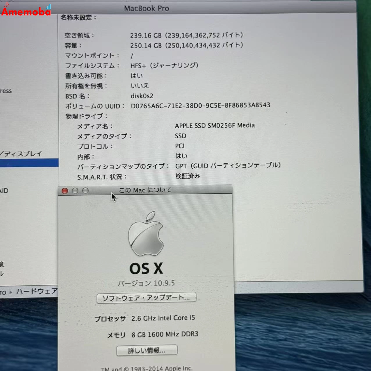Viewport: 371px width, 371px height.
Task: Click the ファイルシステム label
Action: click(92, 66)
